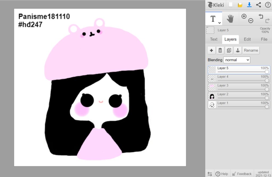Expand the tool options arrow beside Text tool
The width and height of the screenshot is (272, 177).
tap(220, 23)
